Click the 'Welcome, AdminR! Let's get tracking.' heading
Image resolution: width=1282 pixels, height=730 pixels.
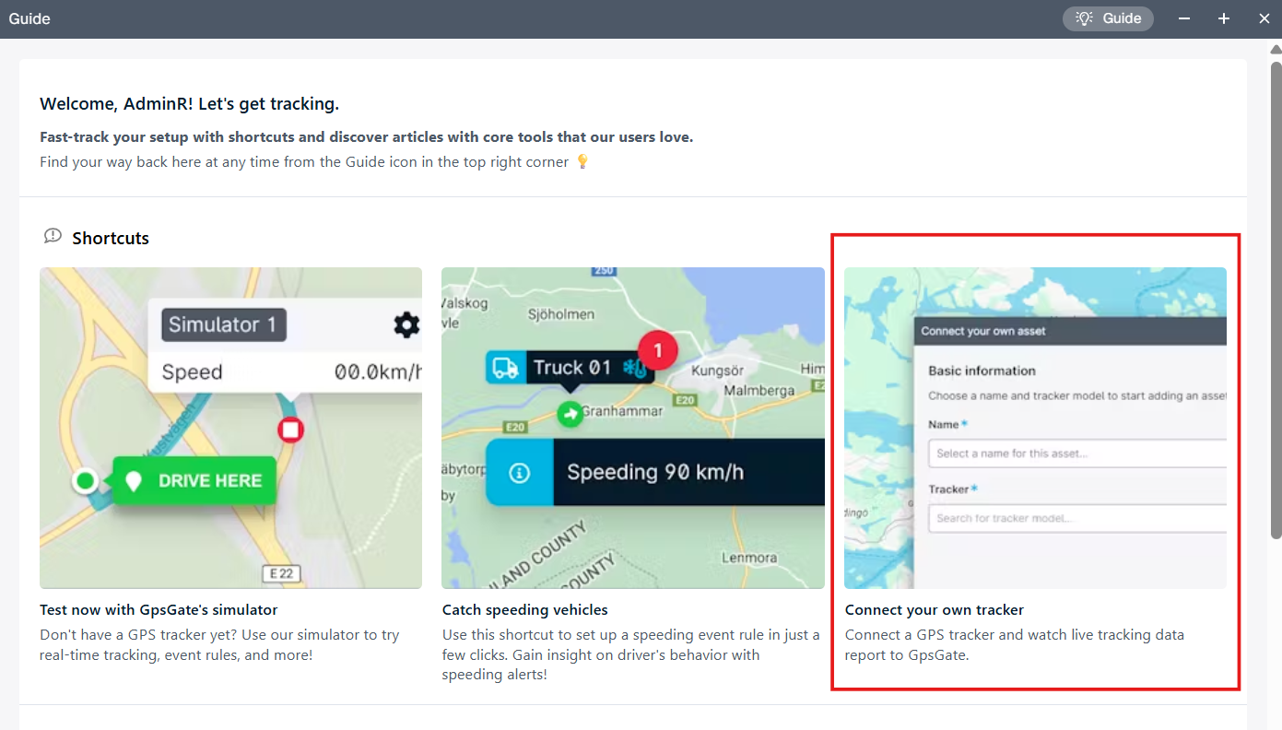point(190,104)
